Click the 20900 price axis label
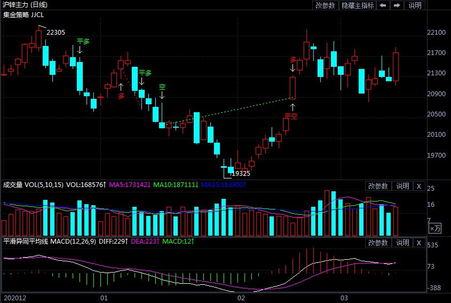451x303 pixels. [436, 94]
